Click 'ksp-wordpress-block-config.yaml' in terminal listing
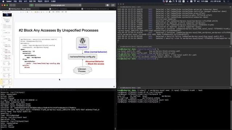 [x=132, y=53]
